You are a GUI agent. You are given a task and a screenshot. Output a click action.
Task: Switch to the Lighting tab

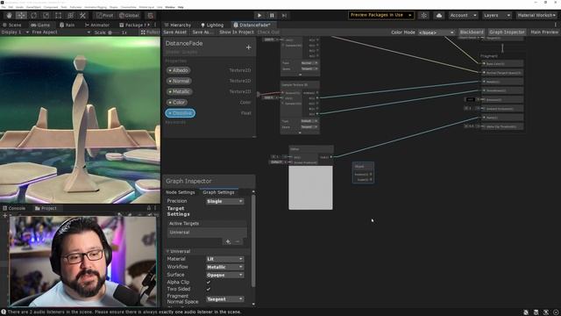[x=212, y=25]
